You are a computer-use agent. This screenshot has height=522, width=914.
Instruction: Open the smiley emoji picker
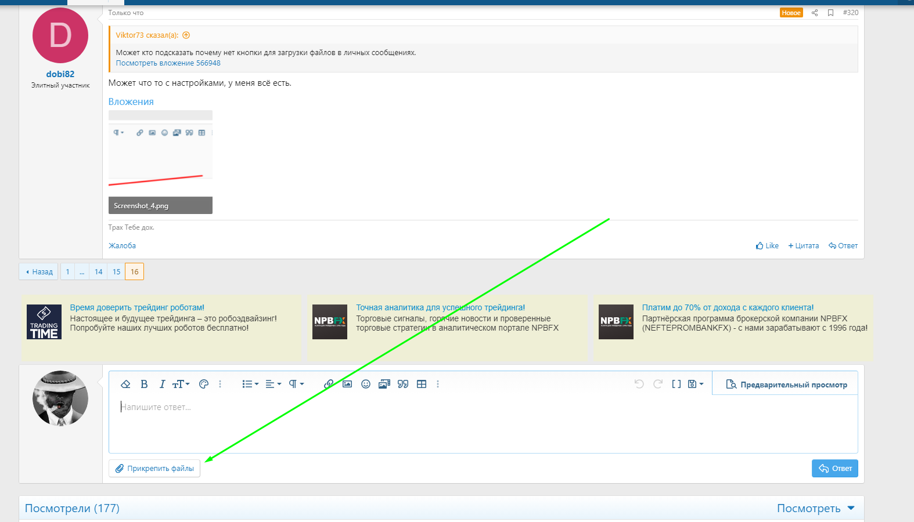(x=366, y=384)
